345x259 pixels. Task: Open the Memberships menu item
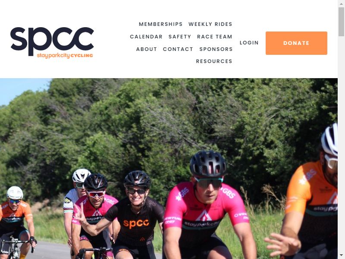(160, 24)
